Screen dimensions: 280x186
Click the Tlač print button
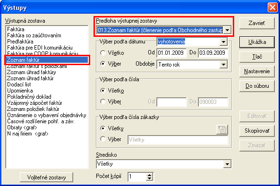[257, 57]
